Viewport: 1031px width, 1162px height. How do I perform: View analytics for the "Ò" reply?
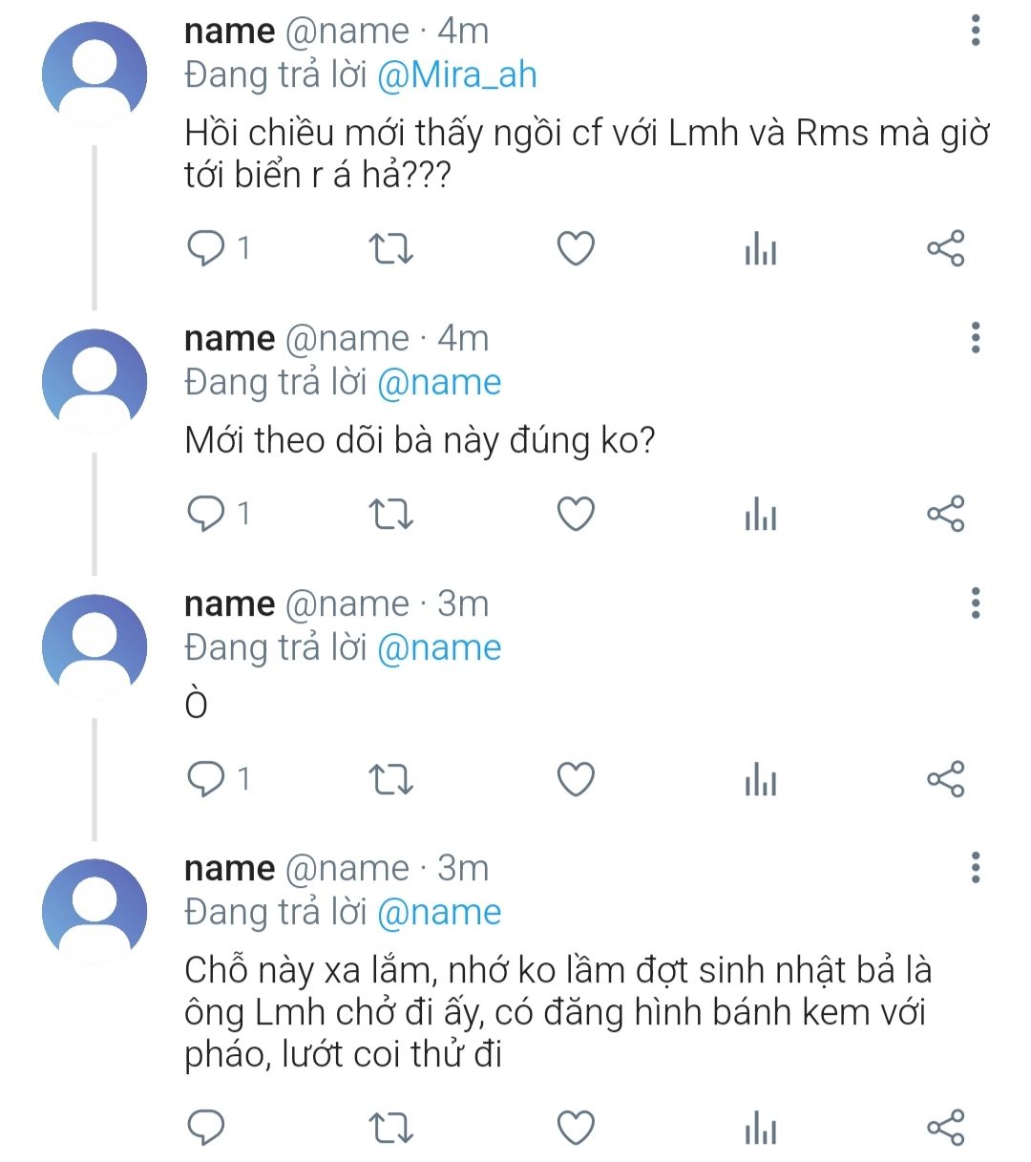click(760, 779)
